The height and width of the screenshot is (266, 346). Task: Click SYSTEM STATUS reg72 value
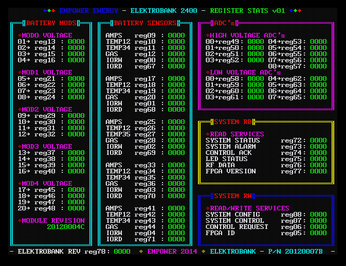pyautogui.click(x=318, y=140)
